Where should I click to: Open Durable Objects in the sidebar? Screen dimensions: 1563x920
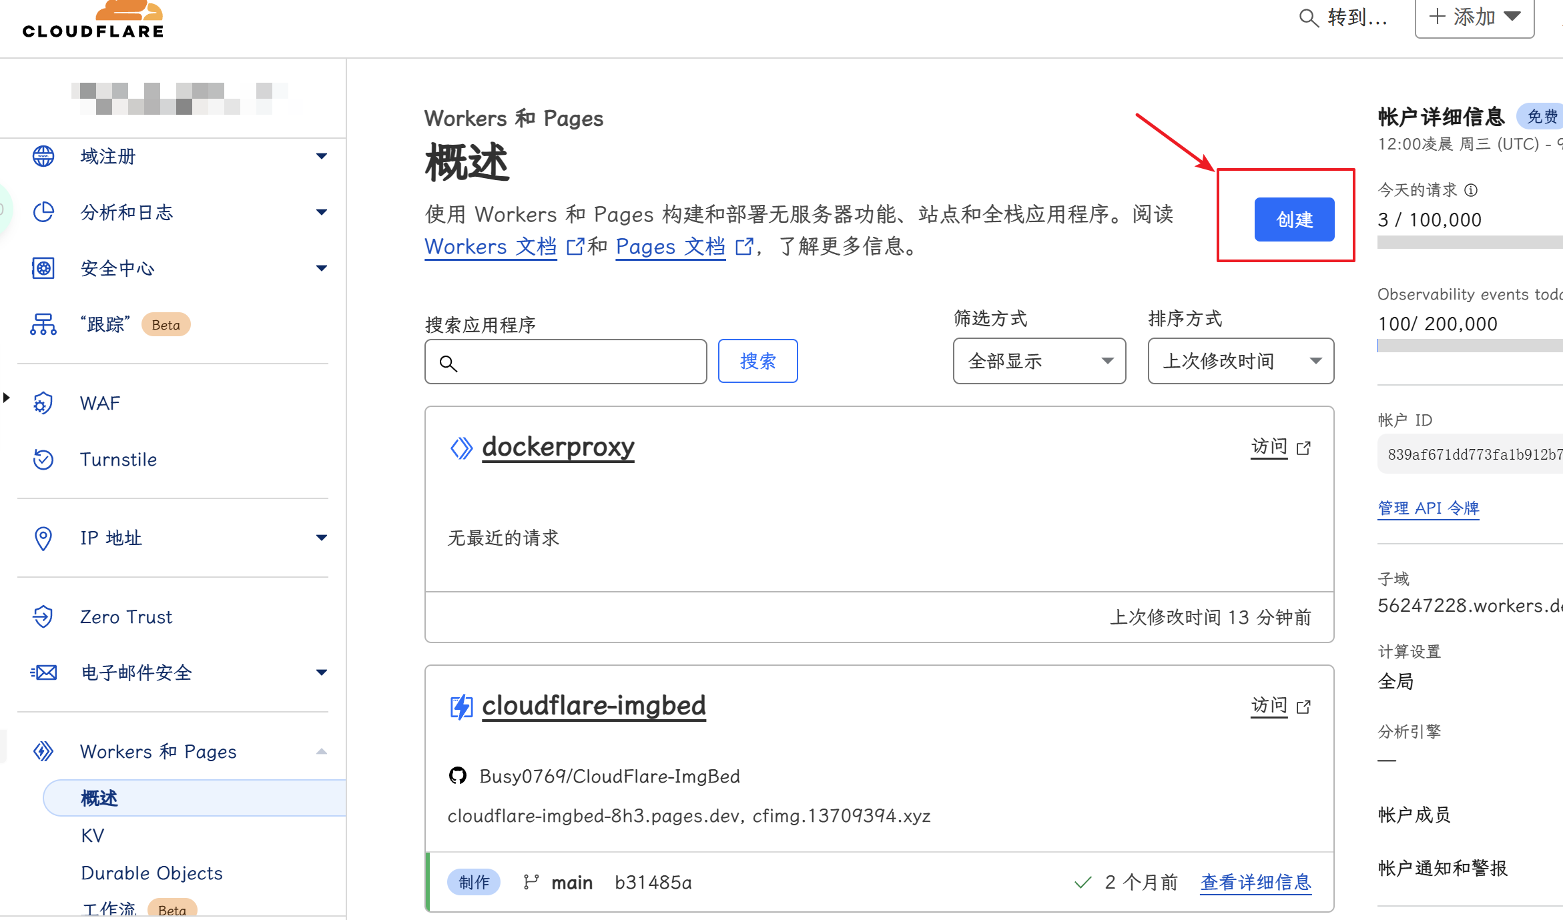tap(151, 873)
